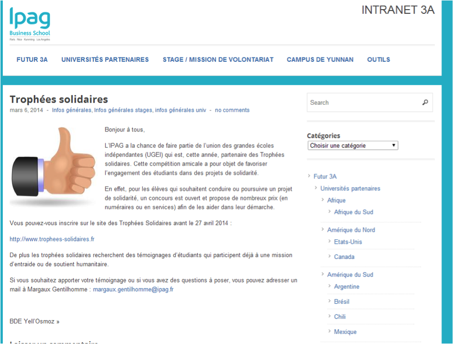Image resolution: width=453 pixels, height=344 pixels.
Task: Go to CAMPUS DE YUNNAN menu item
Action: coord(320,60)
